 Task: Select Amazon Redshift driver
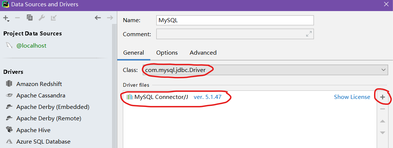point(39,84)
